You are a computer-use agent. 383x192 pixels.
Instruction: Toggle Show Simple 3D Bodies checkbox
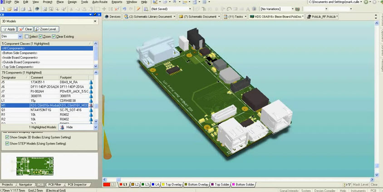click(x=7, y=137)
